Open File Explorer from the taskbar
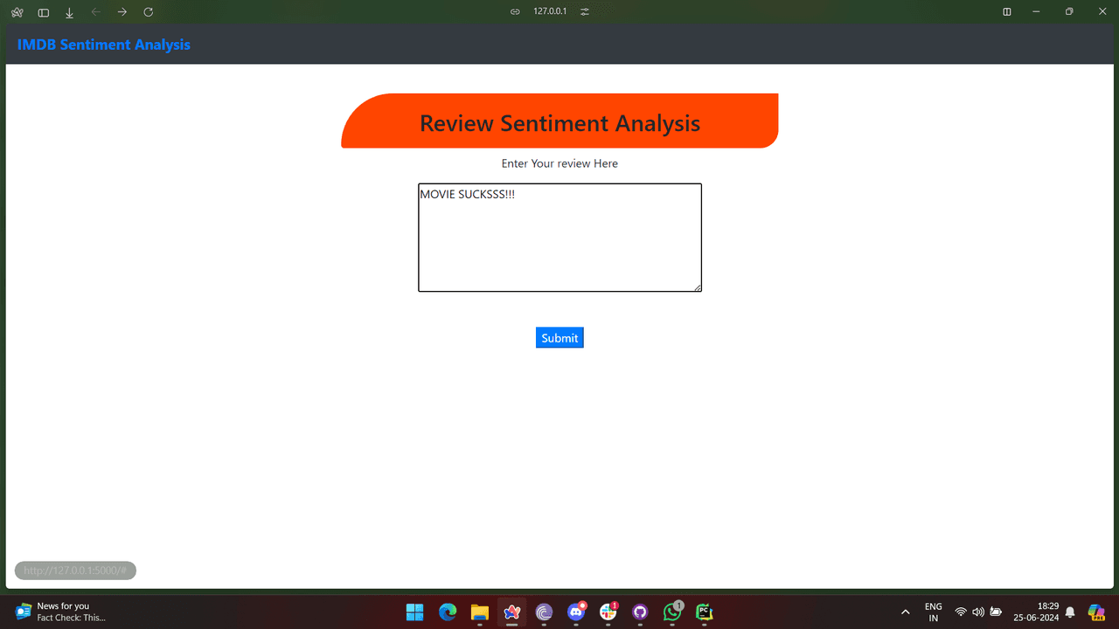 pos(479,612)
